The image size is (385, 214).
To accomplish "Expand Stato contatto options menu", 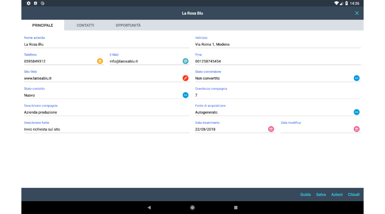I will [185, 95].
